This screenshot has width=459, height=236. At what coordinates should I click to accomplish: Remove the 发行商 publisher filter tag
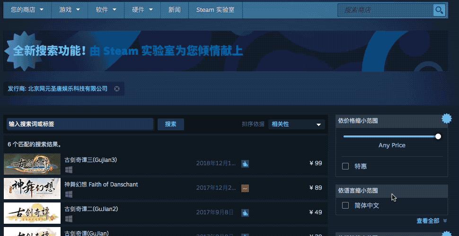[117, 89]
